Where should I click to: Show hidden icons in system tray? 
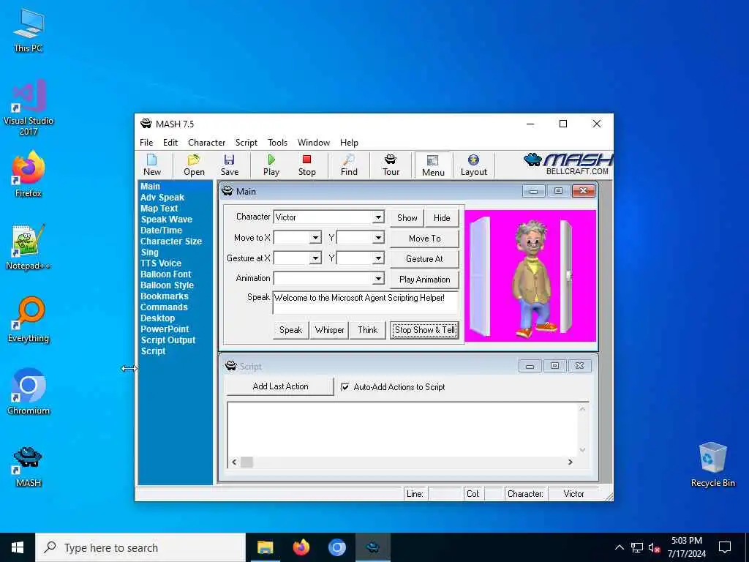(619, 547)
